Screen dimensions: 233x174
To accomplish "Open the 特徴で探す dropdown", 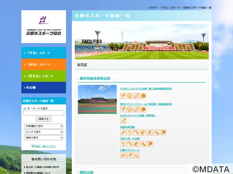I will [x=44, y=138].
